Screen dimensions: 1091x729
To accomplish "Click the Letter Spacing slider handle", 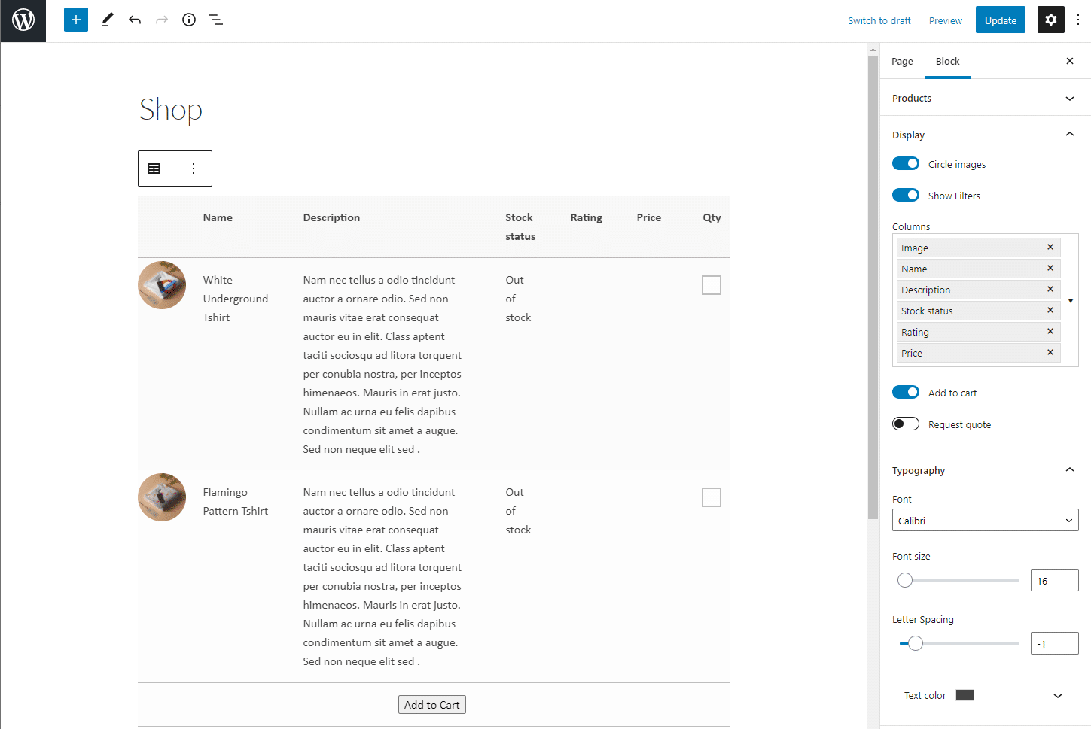I will (x=916, y=643).
